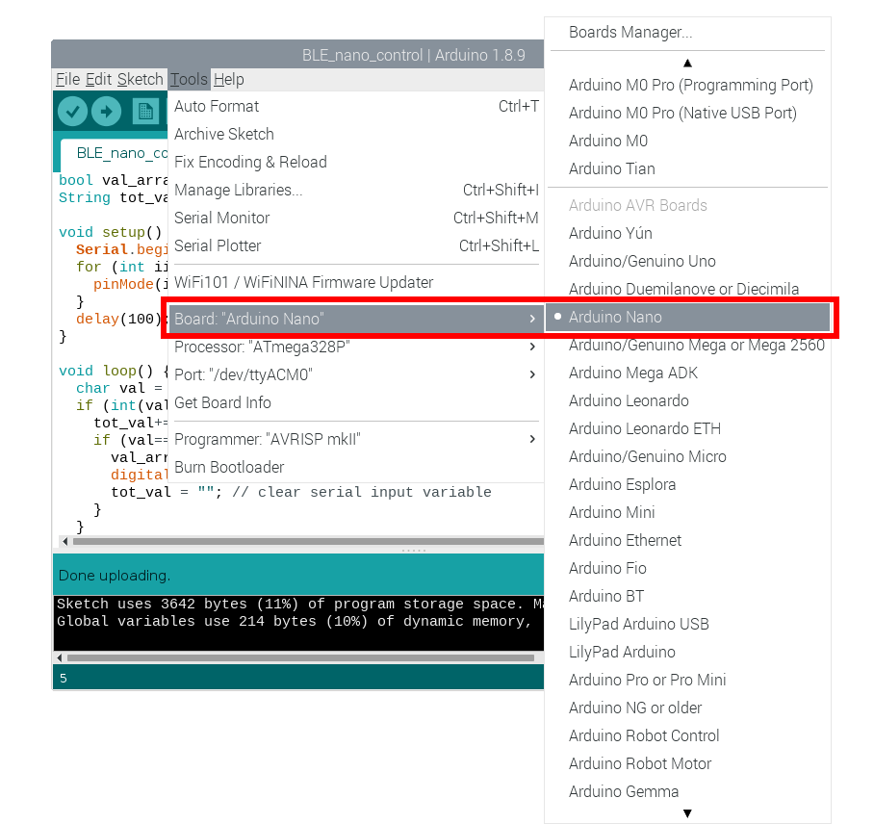Click Burn Bootloader

tap(356, 467)
